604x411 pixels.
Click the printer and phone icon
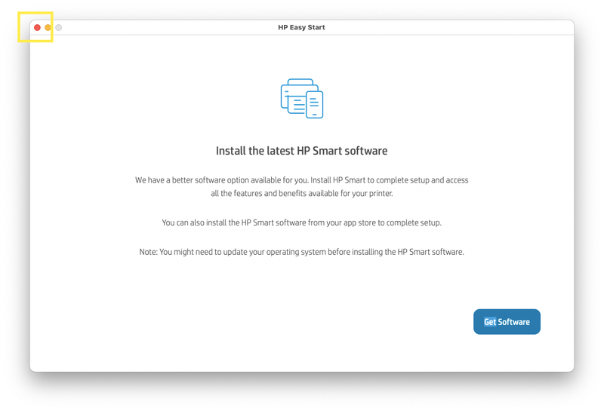pyautogui.click(x=302, y=99)
